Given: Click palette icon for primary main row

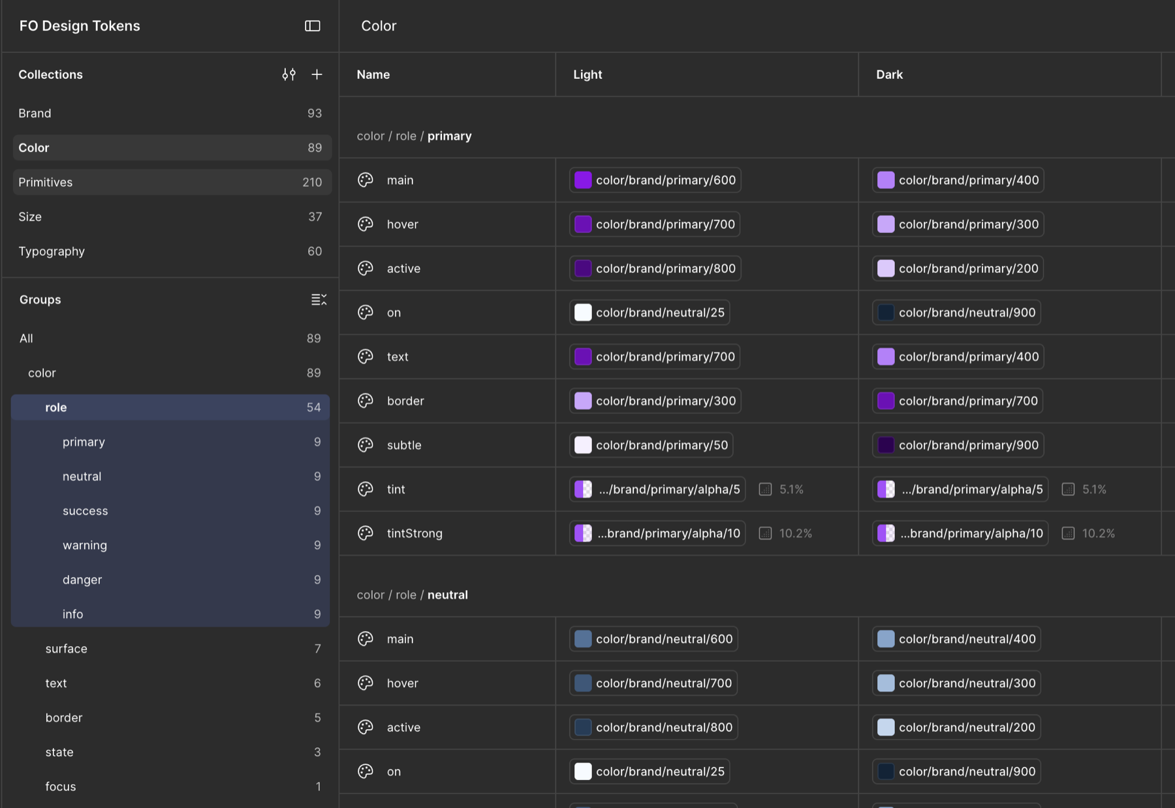Looking at the screenshot, I should point(366,180).
